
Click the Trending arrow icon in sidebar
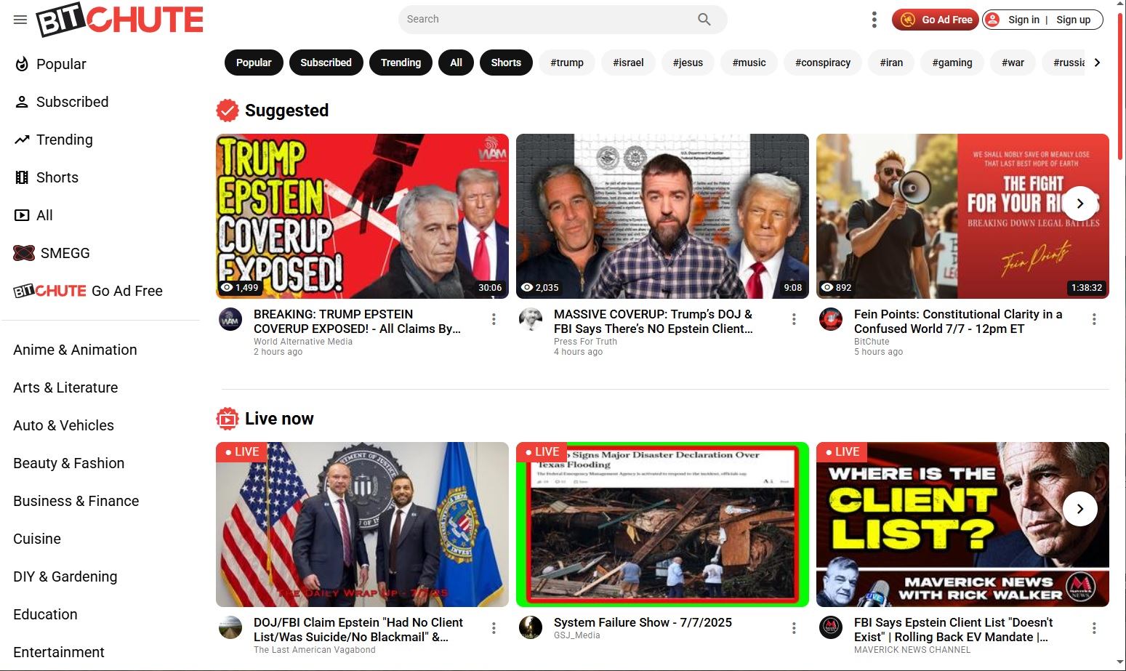(x=22, y=140)
